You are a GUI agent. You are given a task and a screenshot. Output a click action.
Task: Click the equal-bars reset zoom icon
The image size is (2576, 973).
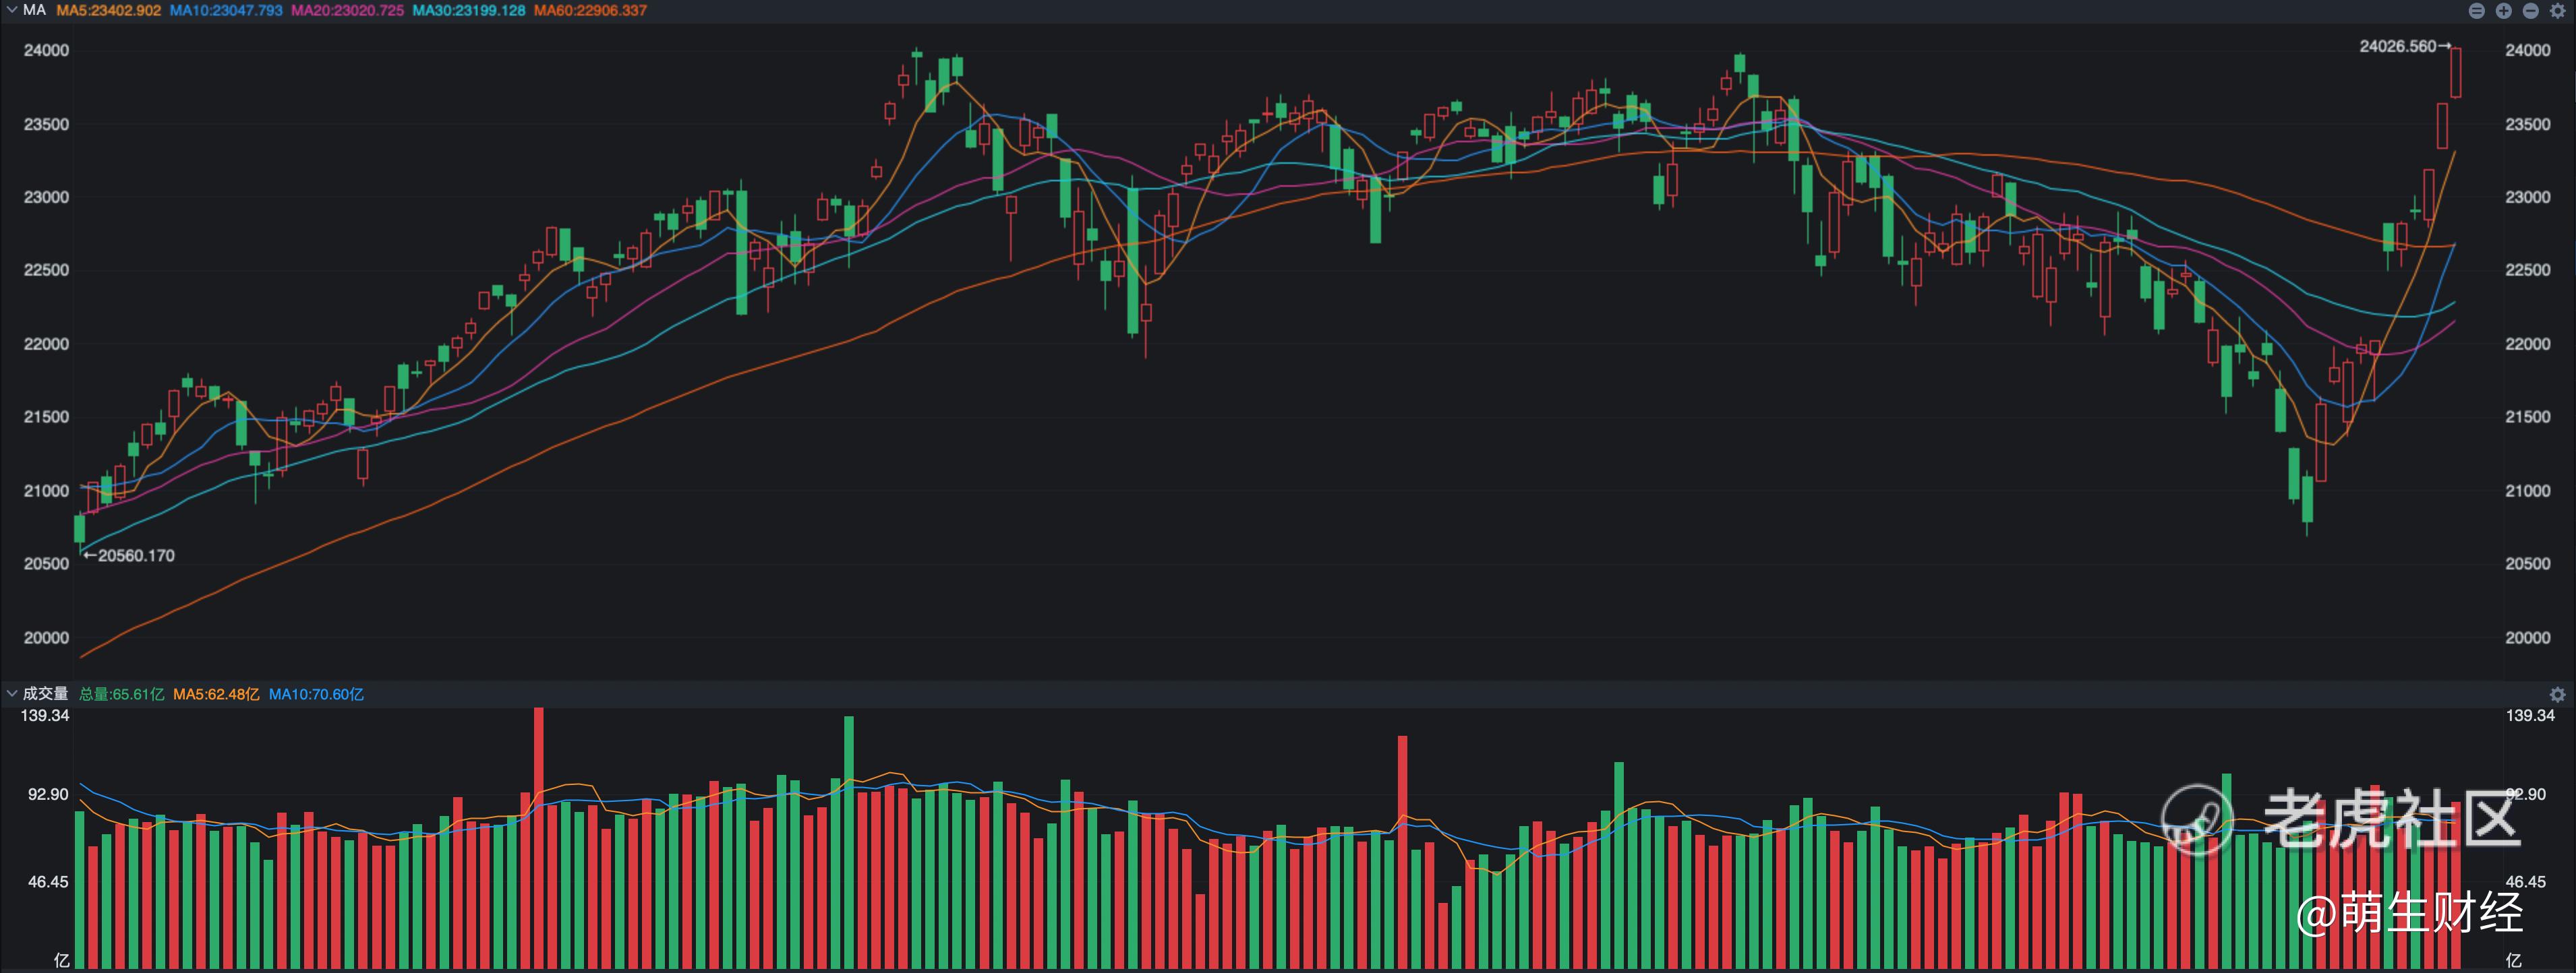click(2476, 11)
